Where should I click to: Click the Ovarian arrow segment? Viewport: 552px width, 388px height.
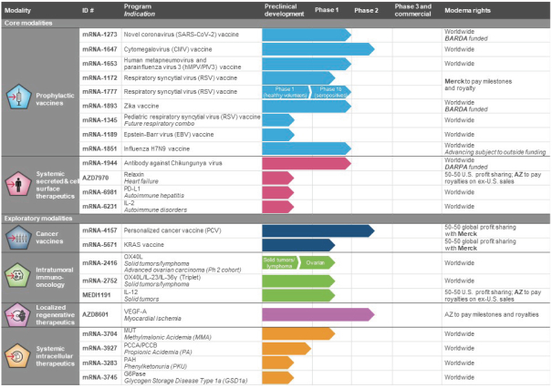[318, 261]
